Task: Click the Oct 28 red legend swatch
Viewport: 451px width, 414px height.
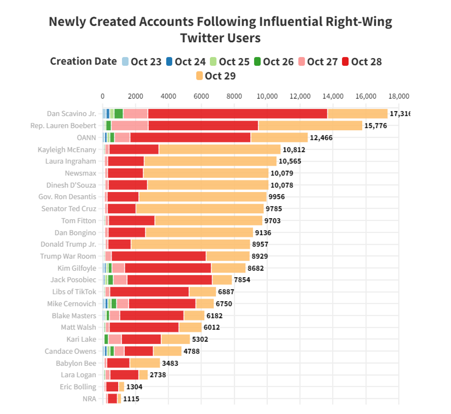Action: (x=346, y=62)
